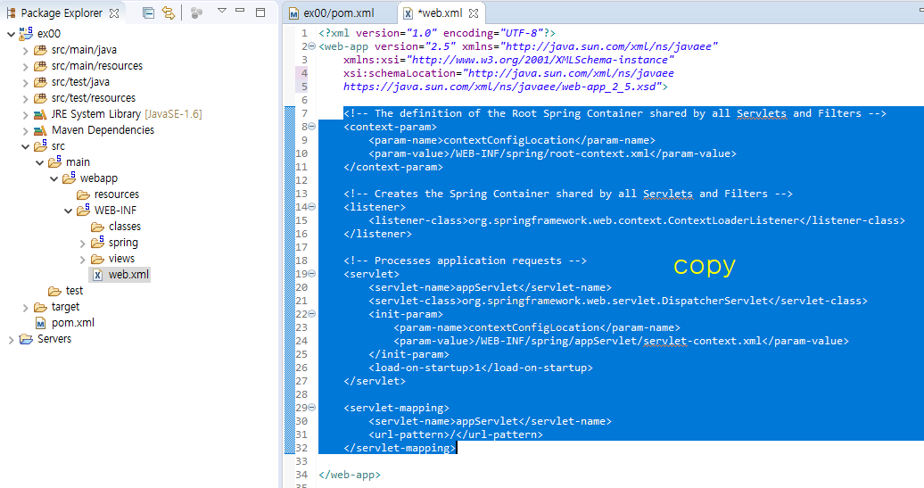The height and width of the screenshot is (488, 924).
Task: Select the ex00 project icon
Action: tap(26, 34)
